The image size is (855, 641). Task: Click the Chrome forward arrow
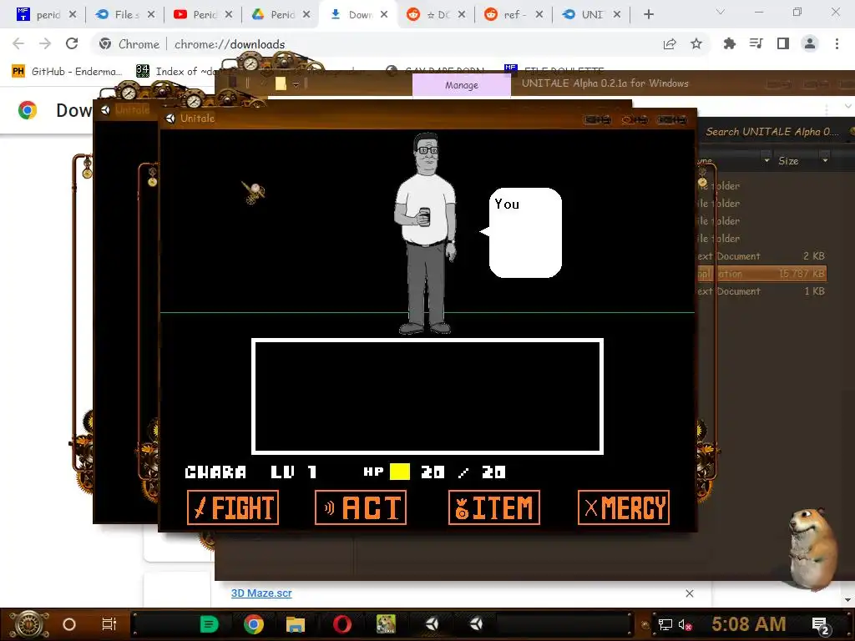(45, 43)
